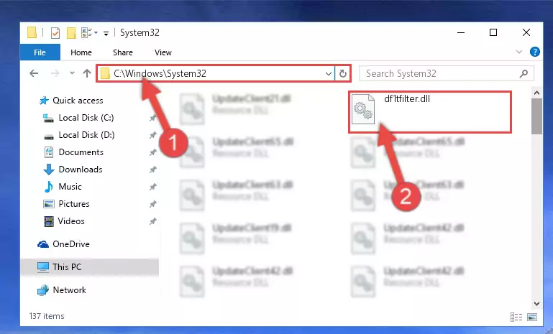Screen dimensions: 553x334
Task: Go up one folder level
Action: click(x=87, y=73)
